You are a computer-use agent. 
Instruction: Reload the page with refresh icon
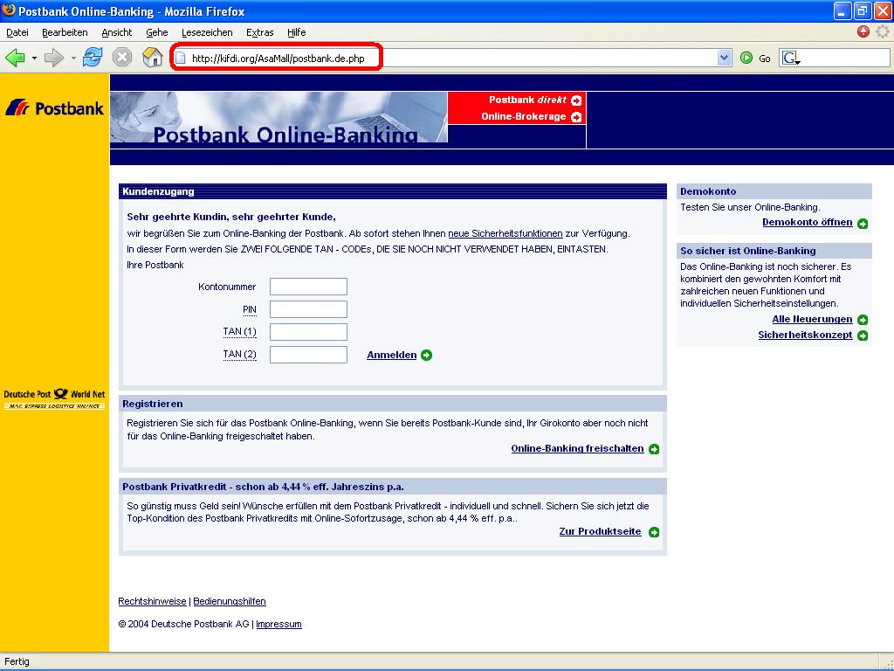(x=93, y=57)
